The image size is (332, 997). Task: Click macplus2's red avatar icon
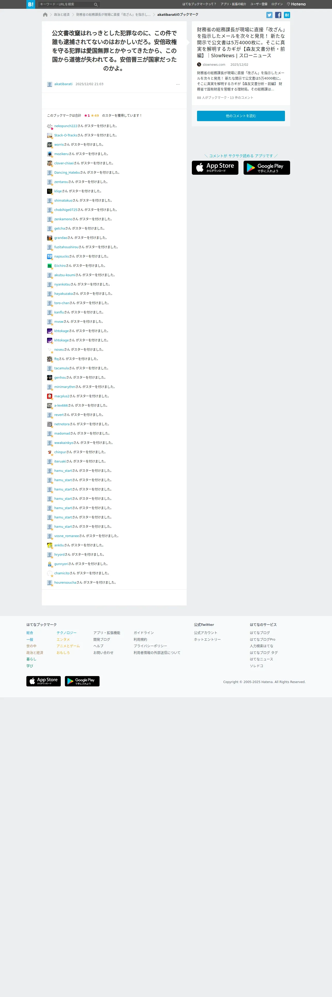49,396
